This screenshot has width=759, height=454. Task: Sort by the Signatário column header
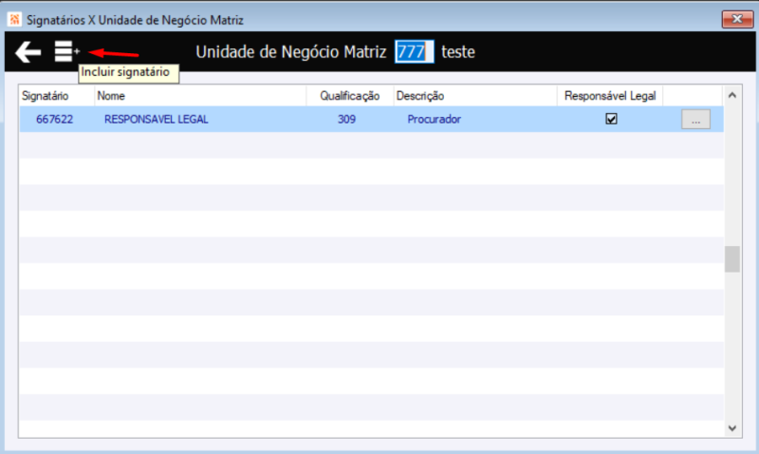(x=57, y=96)
